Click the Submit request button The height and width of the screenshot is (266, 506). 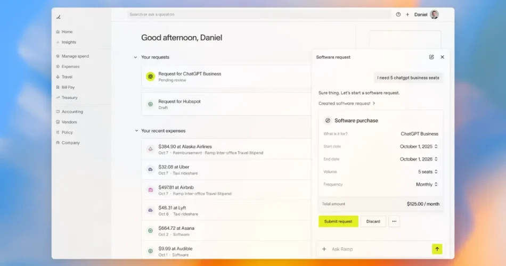[338, 221]
